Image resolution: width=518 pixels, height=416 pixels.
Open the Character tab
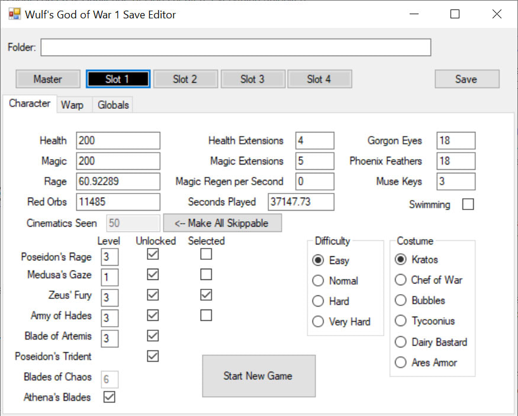click(x=30, y=104)
